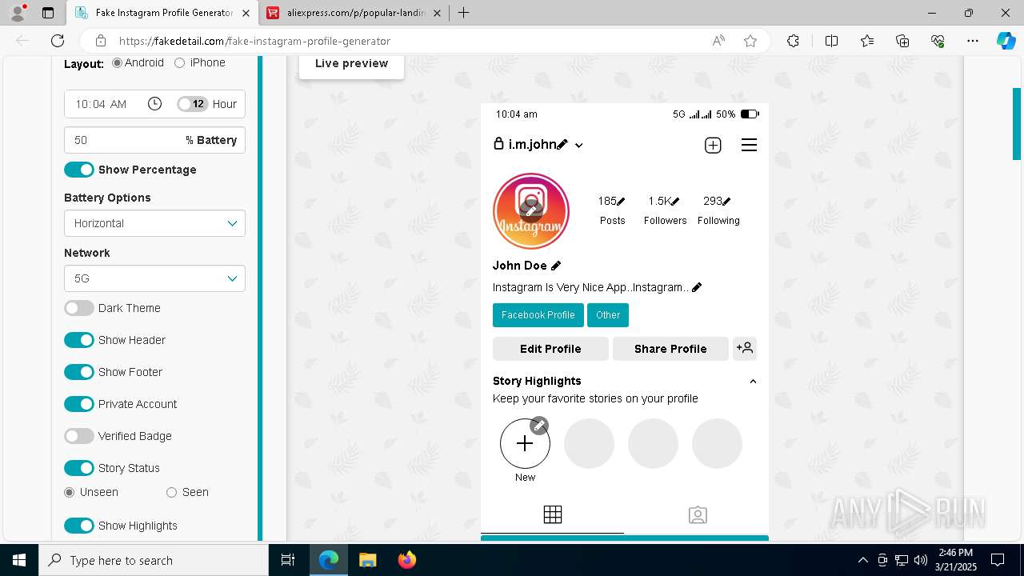The width and height of the screenshot is (1024, 576).
Task: Open the notification center icon
Action: 998,560
